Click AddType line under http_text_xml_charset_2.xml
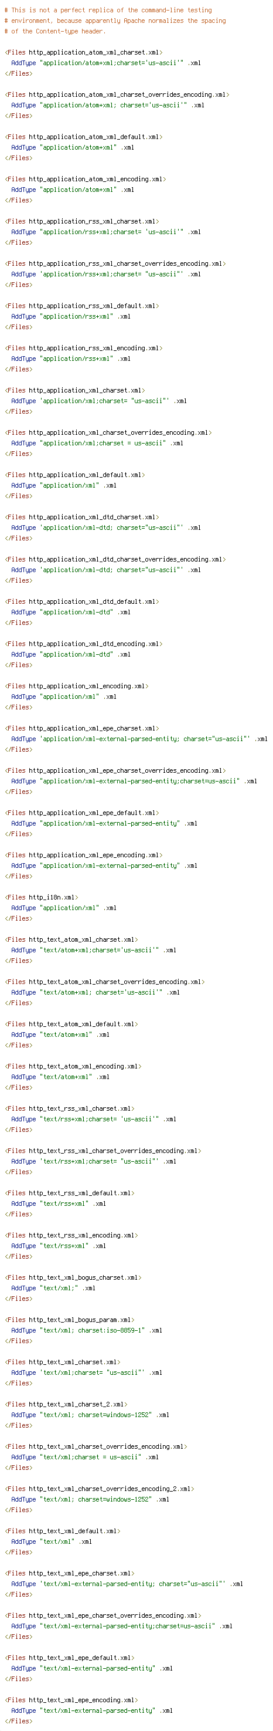 [91, 1415]
